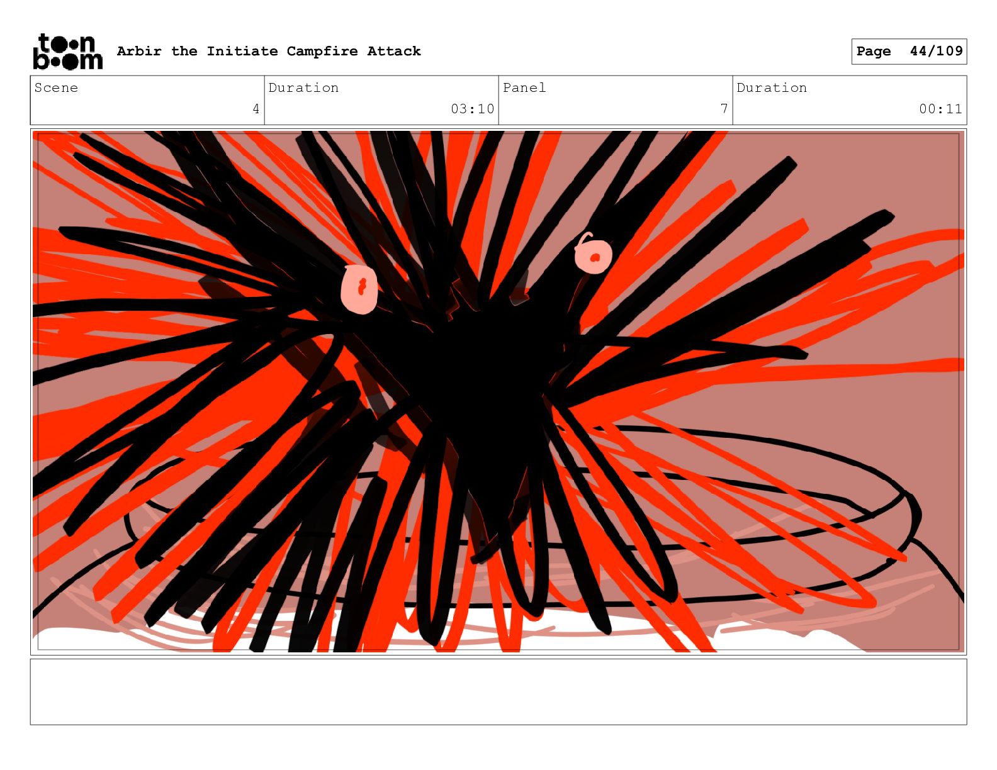Click the storyboard panel drawing
This screenshot has width=997, height=770.
[x=498, y=391]
